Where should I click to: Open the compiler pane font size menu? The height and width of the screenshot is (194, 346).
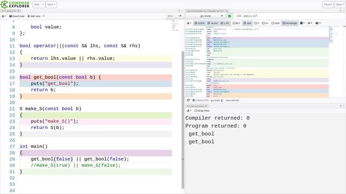189,23
